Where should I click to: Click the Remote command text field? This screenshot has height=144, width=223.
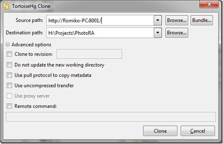coord(111,117)
